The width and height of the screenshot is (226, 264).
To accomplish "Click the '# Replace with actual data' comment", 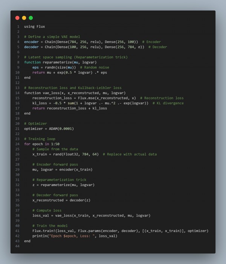I will [130, 154].
